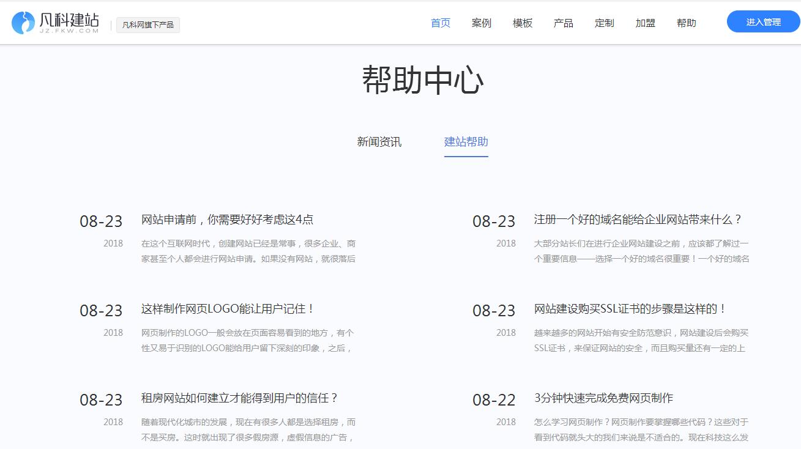Click summary text starting 怎么学习网页制作
The image size is (801, 449).
pyautogui.click(x=641, y=429)
